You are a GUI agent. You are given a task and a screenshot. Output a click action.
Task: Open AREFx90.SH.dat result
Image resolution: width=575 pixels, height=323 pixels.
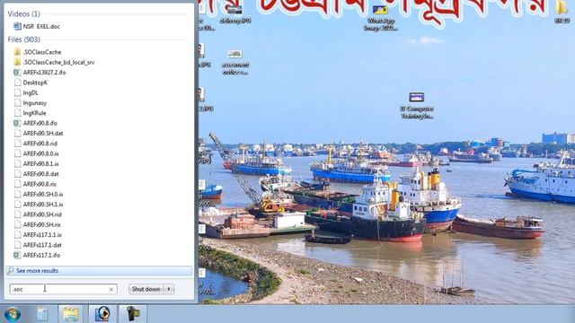[x=43, y=134]
